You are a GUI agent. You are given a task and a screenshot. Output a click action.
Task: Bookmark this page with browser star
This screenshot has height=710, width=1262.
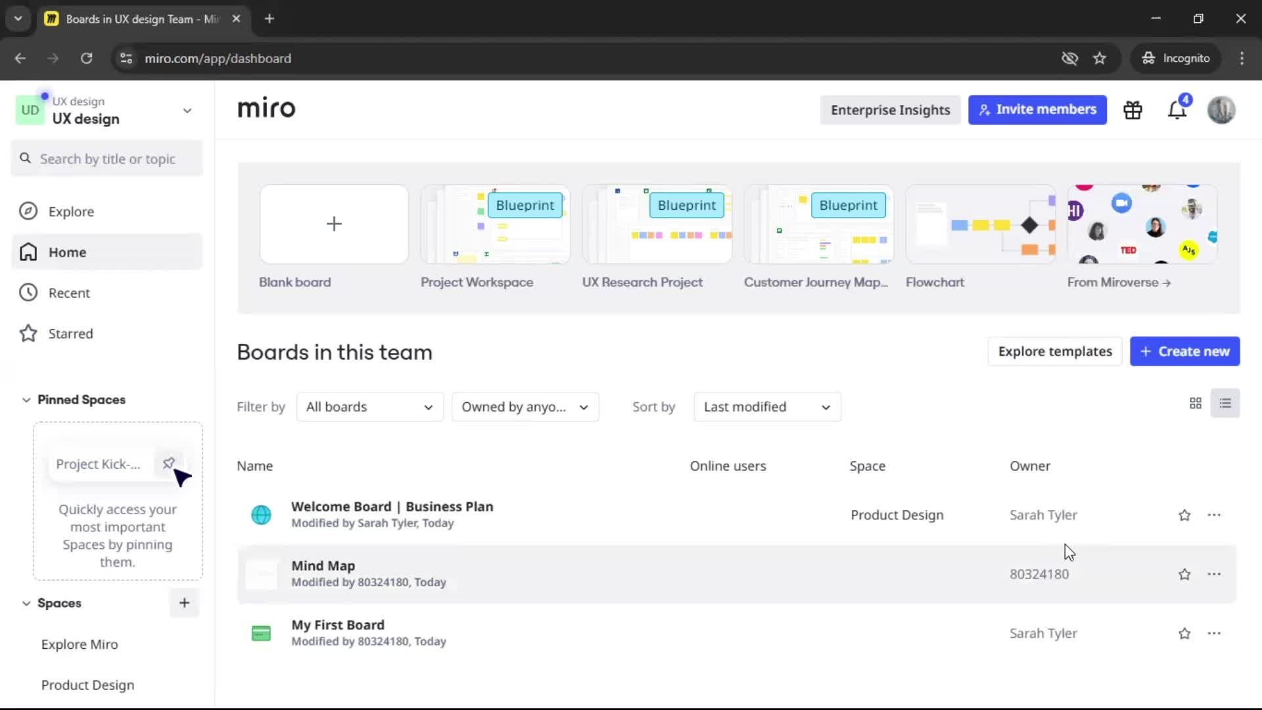click(x=1100, y=59)
